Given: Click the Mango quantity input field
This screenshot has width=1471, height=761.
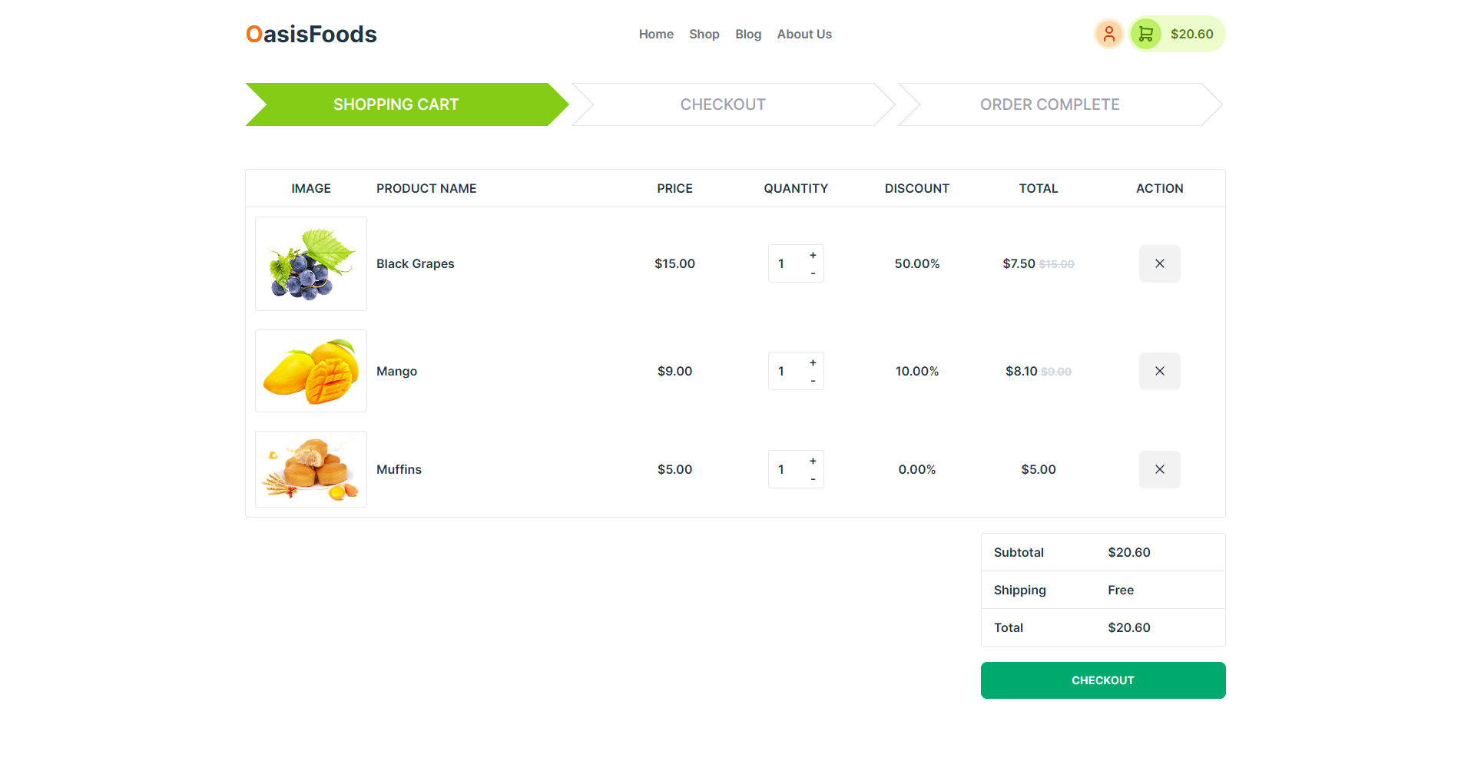Looking at the screenshot, I should 784,371.
